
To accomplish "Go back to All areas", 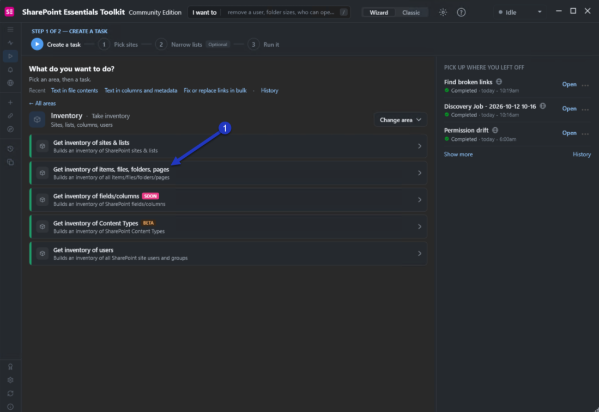I will [x=43, y=103].
